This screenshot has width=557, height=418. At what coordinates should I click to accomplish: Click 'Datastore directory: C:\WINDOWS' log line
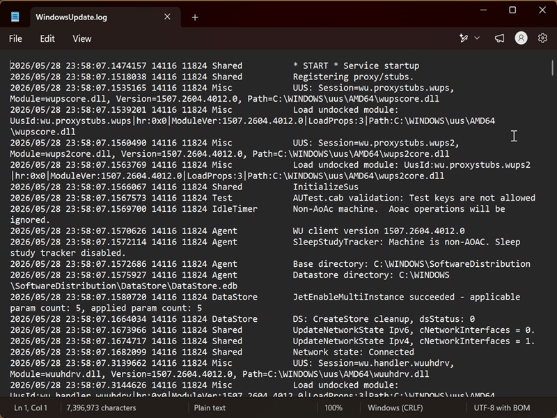click(371, 275)
